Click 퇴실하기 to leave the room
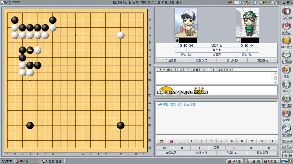Viewport: 293px width, 164px height. [262, 153]
